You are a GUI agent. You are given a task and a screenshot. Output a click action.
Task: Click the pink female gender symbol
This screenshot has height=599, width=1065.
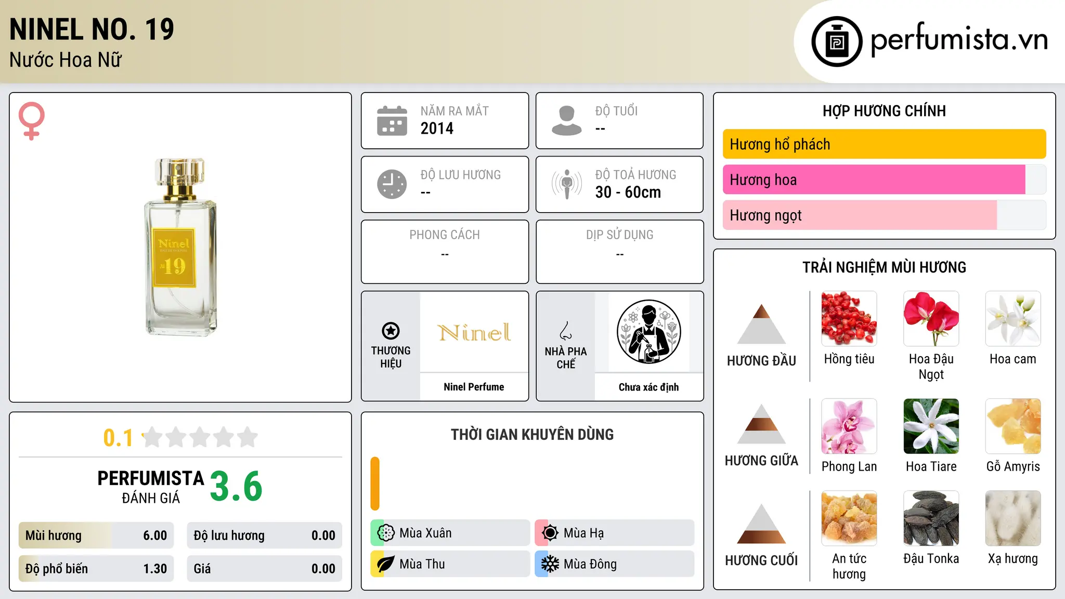31,121
